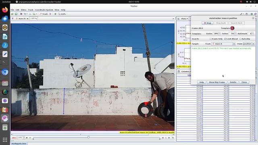Enable the X-axis Only checkbox

(x=210, y=39)
